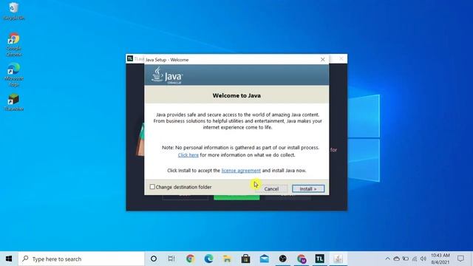The height and width of the screenshot is (266, 473).
Task: Open Microsoft Store from the taskbar
Action: [x=245, y=259]
